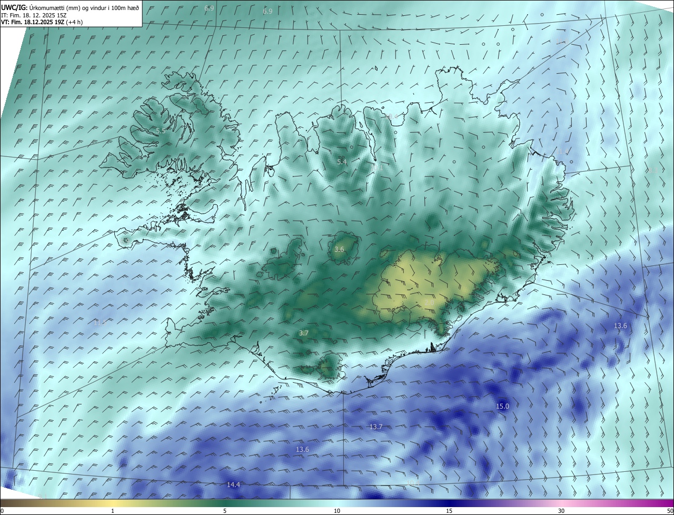Image resolution: width=674 pixels, height=515 pixels.
Task: Click the 0 tick on the color scale
Action: [2, 511]
